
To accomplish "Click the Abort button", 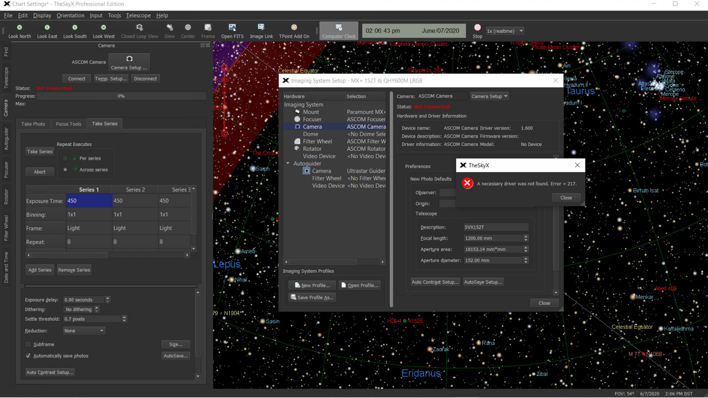I will (x=40, y=172).
